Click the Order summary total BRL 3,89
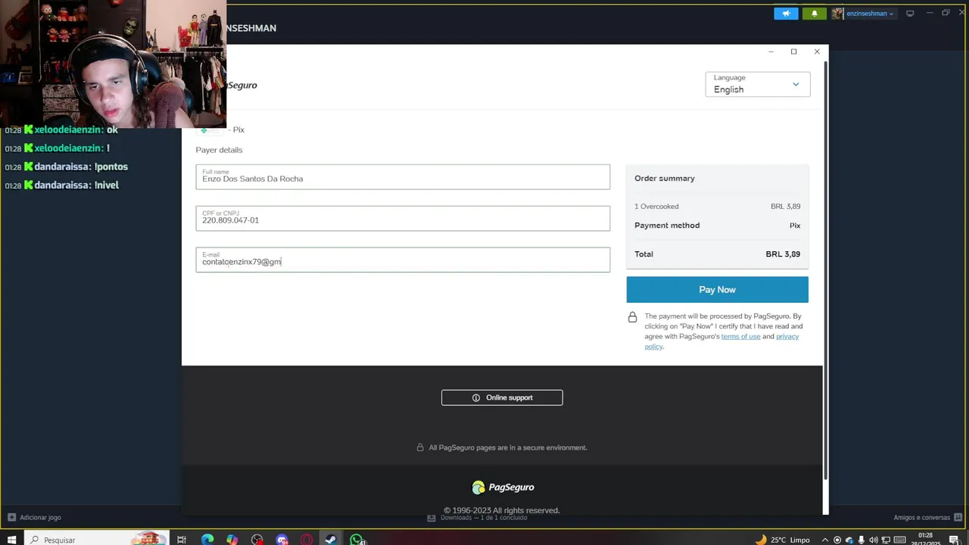The image size is (969, 545). (783, 254)
